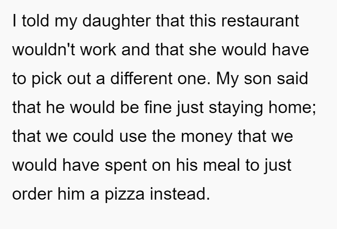This screenshot has width=337, height=229.
Task: Click the word "son" in the paragraph
Action: [258, 79]
